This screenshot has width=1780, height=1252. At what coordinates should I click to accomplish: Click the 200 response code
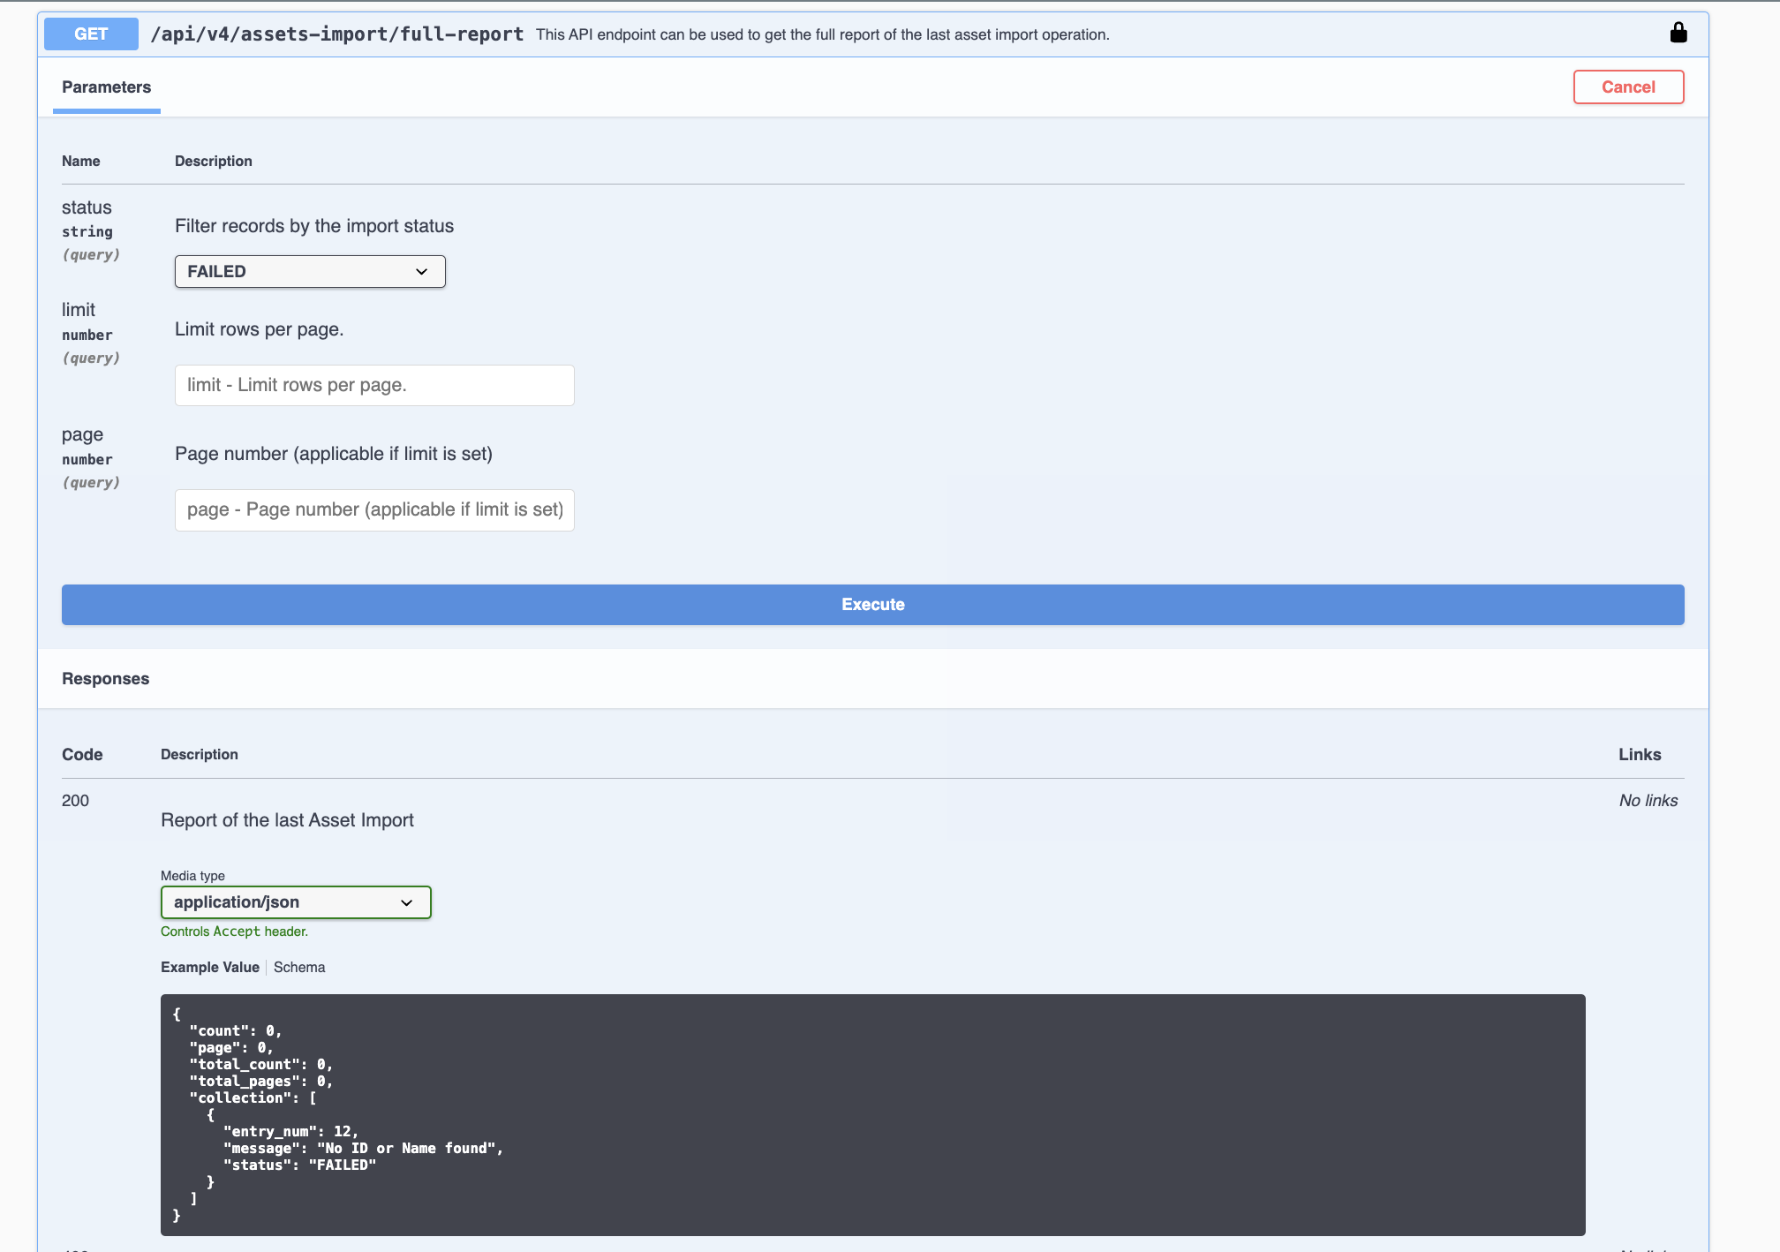(x=75, y=801)
